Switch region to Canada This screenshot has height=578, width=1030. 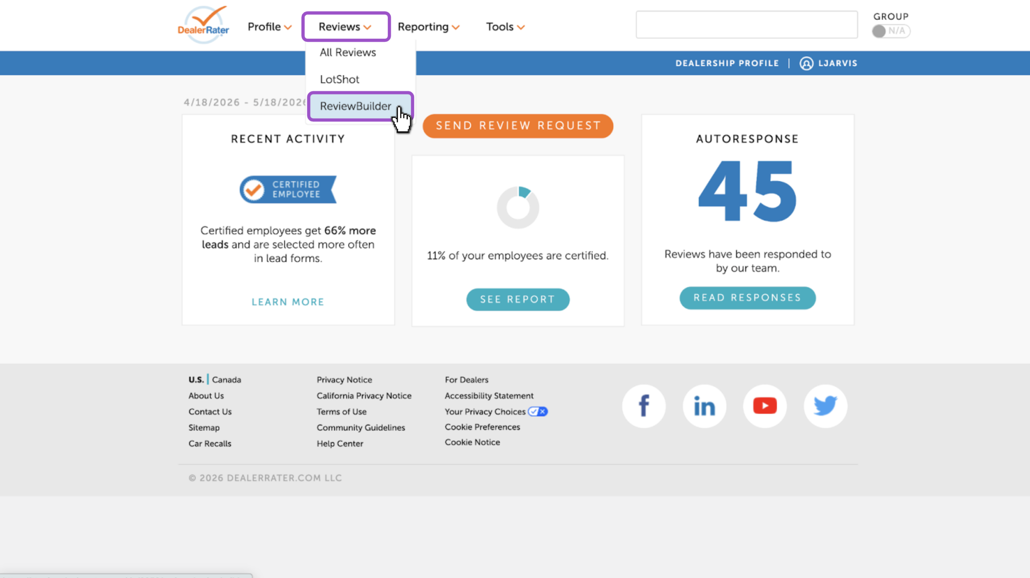tap(227, 380)
